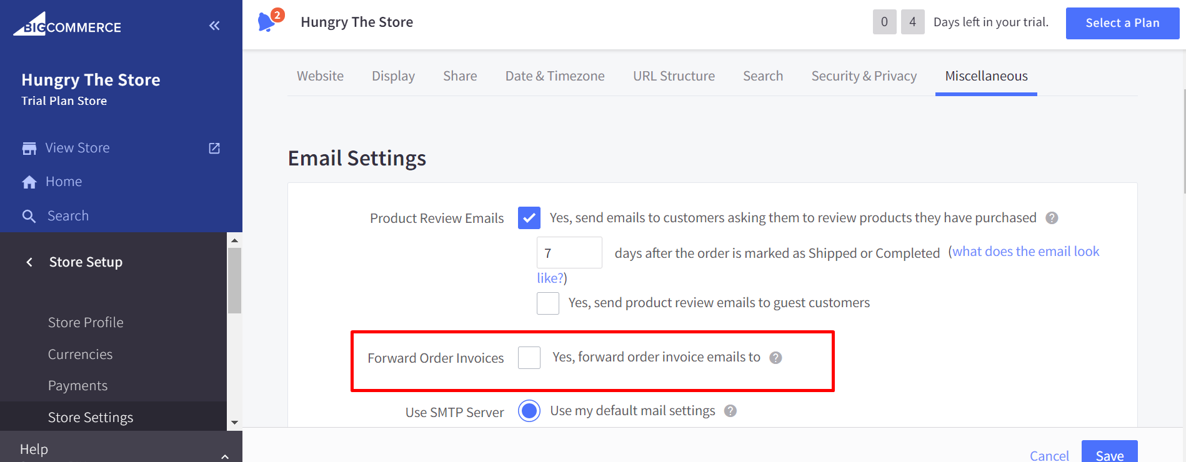This screenshot has width=1186, height=462.
Task: Collapse sidebar with double chevron icon
Action: pos(214,26)
